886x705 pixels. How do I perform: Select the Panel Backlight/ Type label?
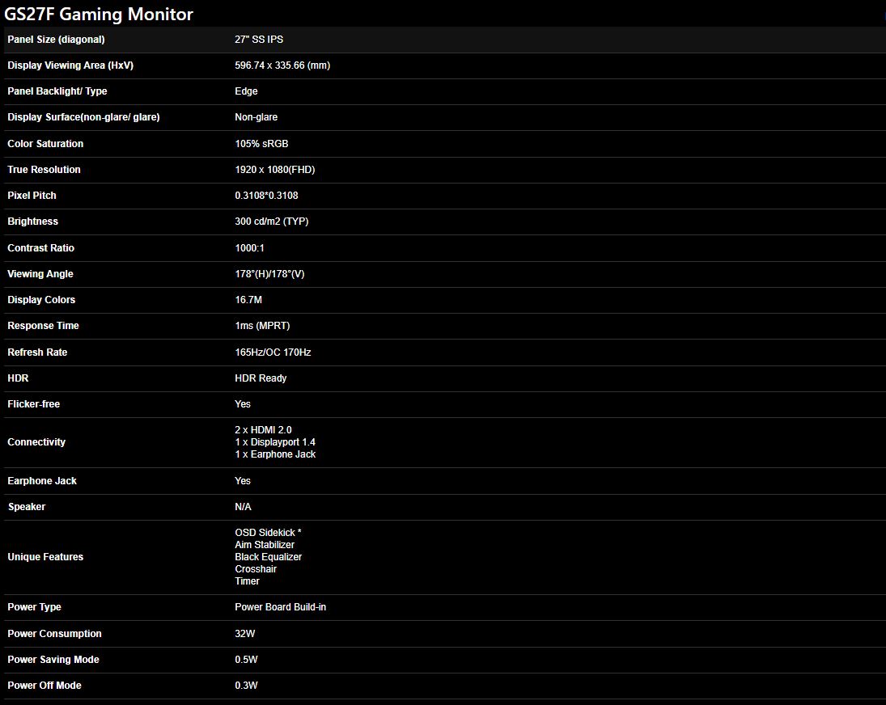[57, 91]
